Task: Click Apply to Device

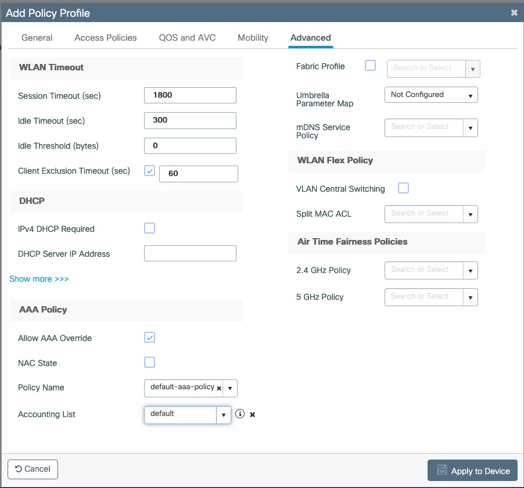Action: [x=472, y=470]
